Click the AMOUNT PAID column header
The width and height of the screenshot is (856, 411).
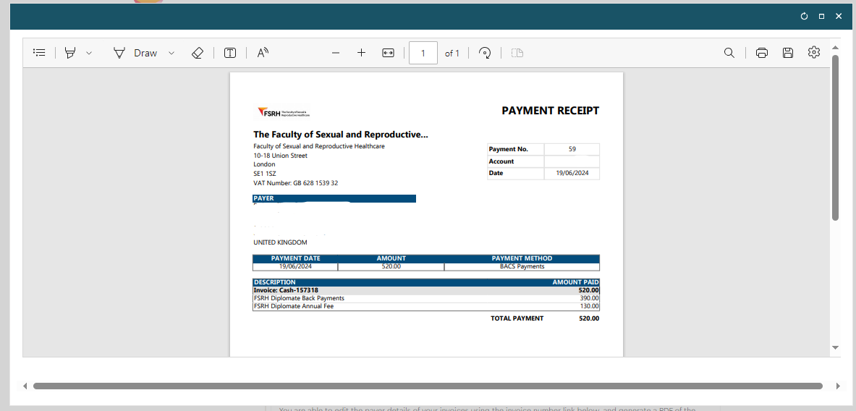click(576, 282)
